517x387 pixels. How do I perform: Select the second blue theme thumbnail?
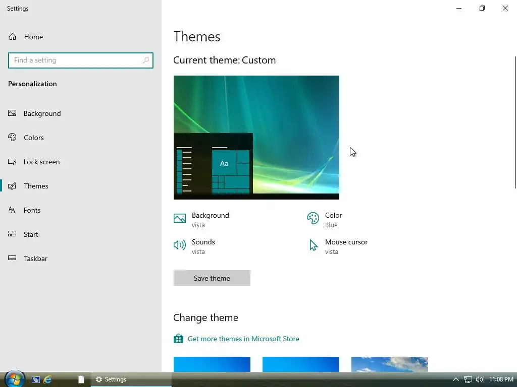(301, 364)
